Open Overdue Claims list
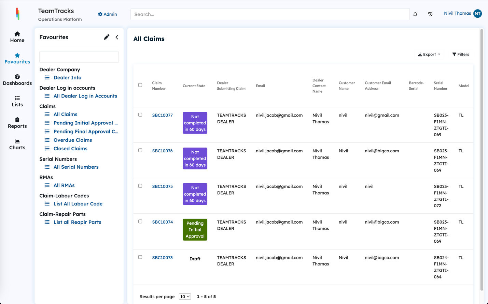This screenshot has width=488, height=304. [x=73, y=140]
